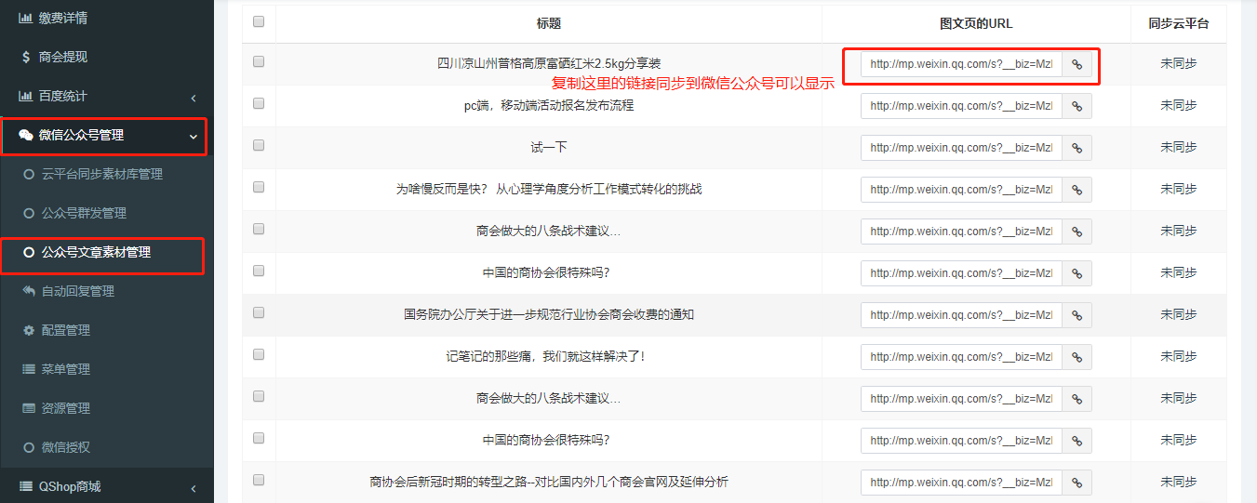Open 公众号群发管理 in sidebar
The image size is (1257, 503).
coord(84,214)
